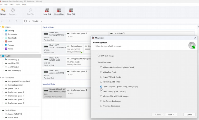The height and width of the screenshot is (120, 199).
Task: Select QEMU disk image option
Action: [101, 87]
